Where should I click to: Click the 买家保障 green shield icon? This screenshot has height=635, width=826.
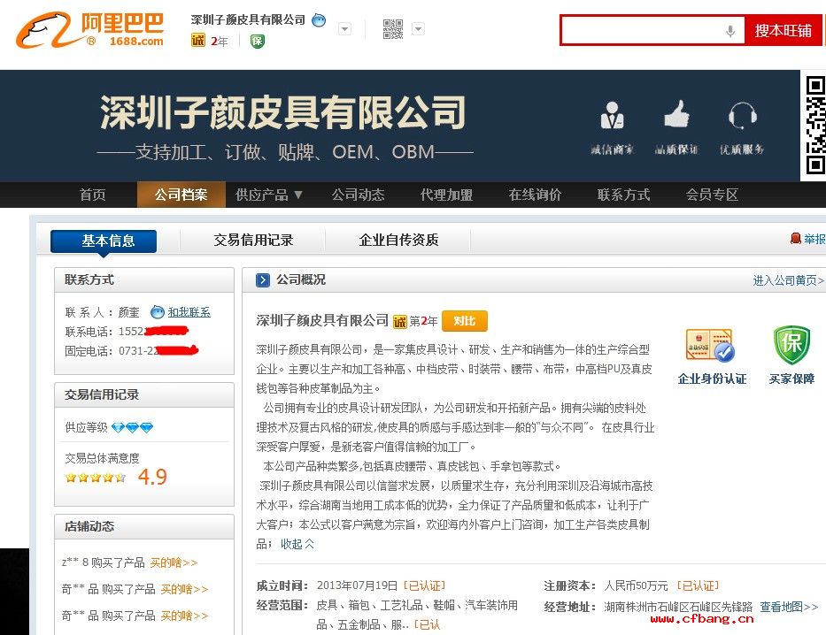coord(791,345)
